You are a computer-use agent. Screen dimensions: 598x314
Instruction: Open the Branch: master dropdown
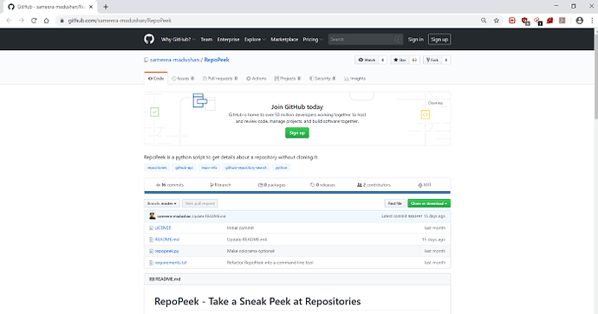pyautogui.click(x=162, y=203)
